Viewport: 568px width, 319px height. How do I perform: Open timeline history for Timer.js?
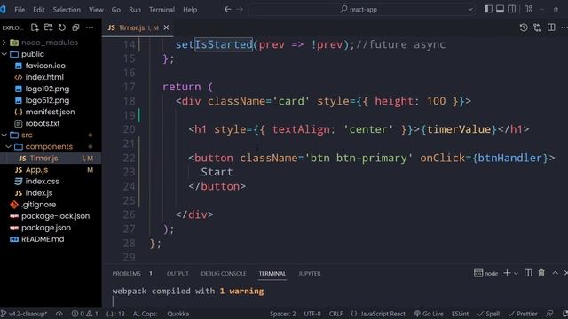click(x=524, y=27)
